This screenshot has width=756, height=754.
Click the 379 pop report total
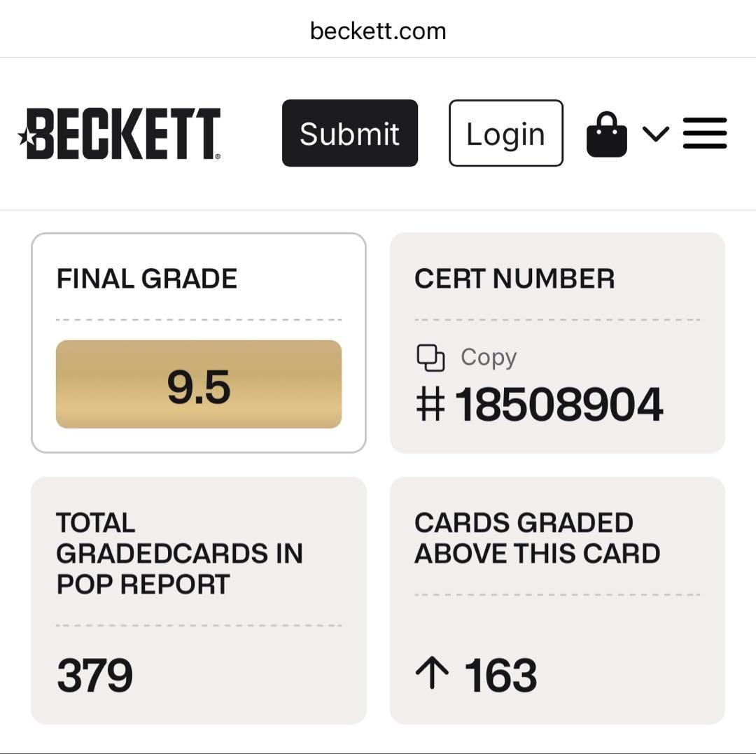pyautogui.click(x=94, y=675)
